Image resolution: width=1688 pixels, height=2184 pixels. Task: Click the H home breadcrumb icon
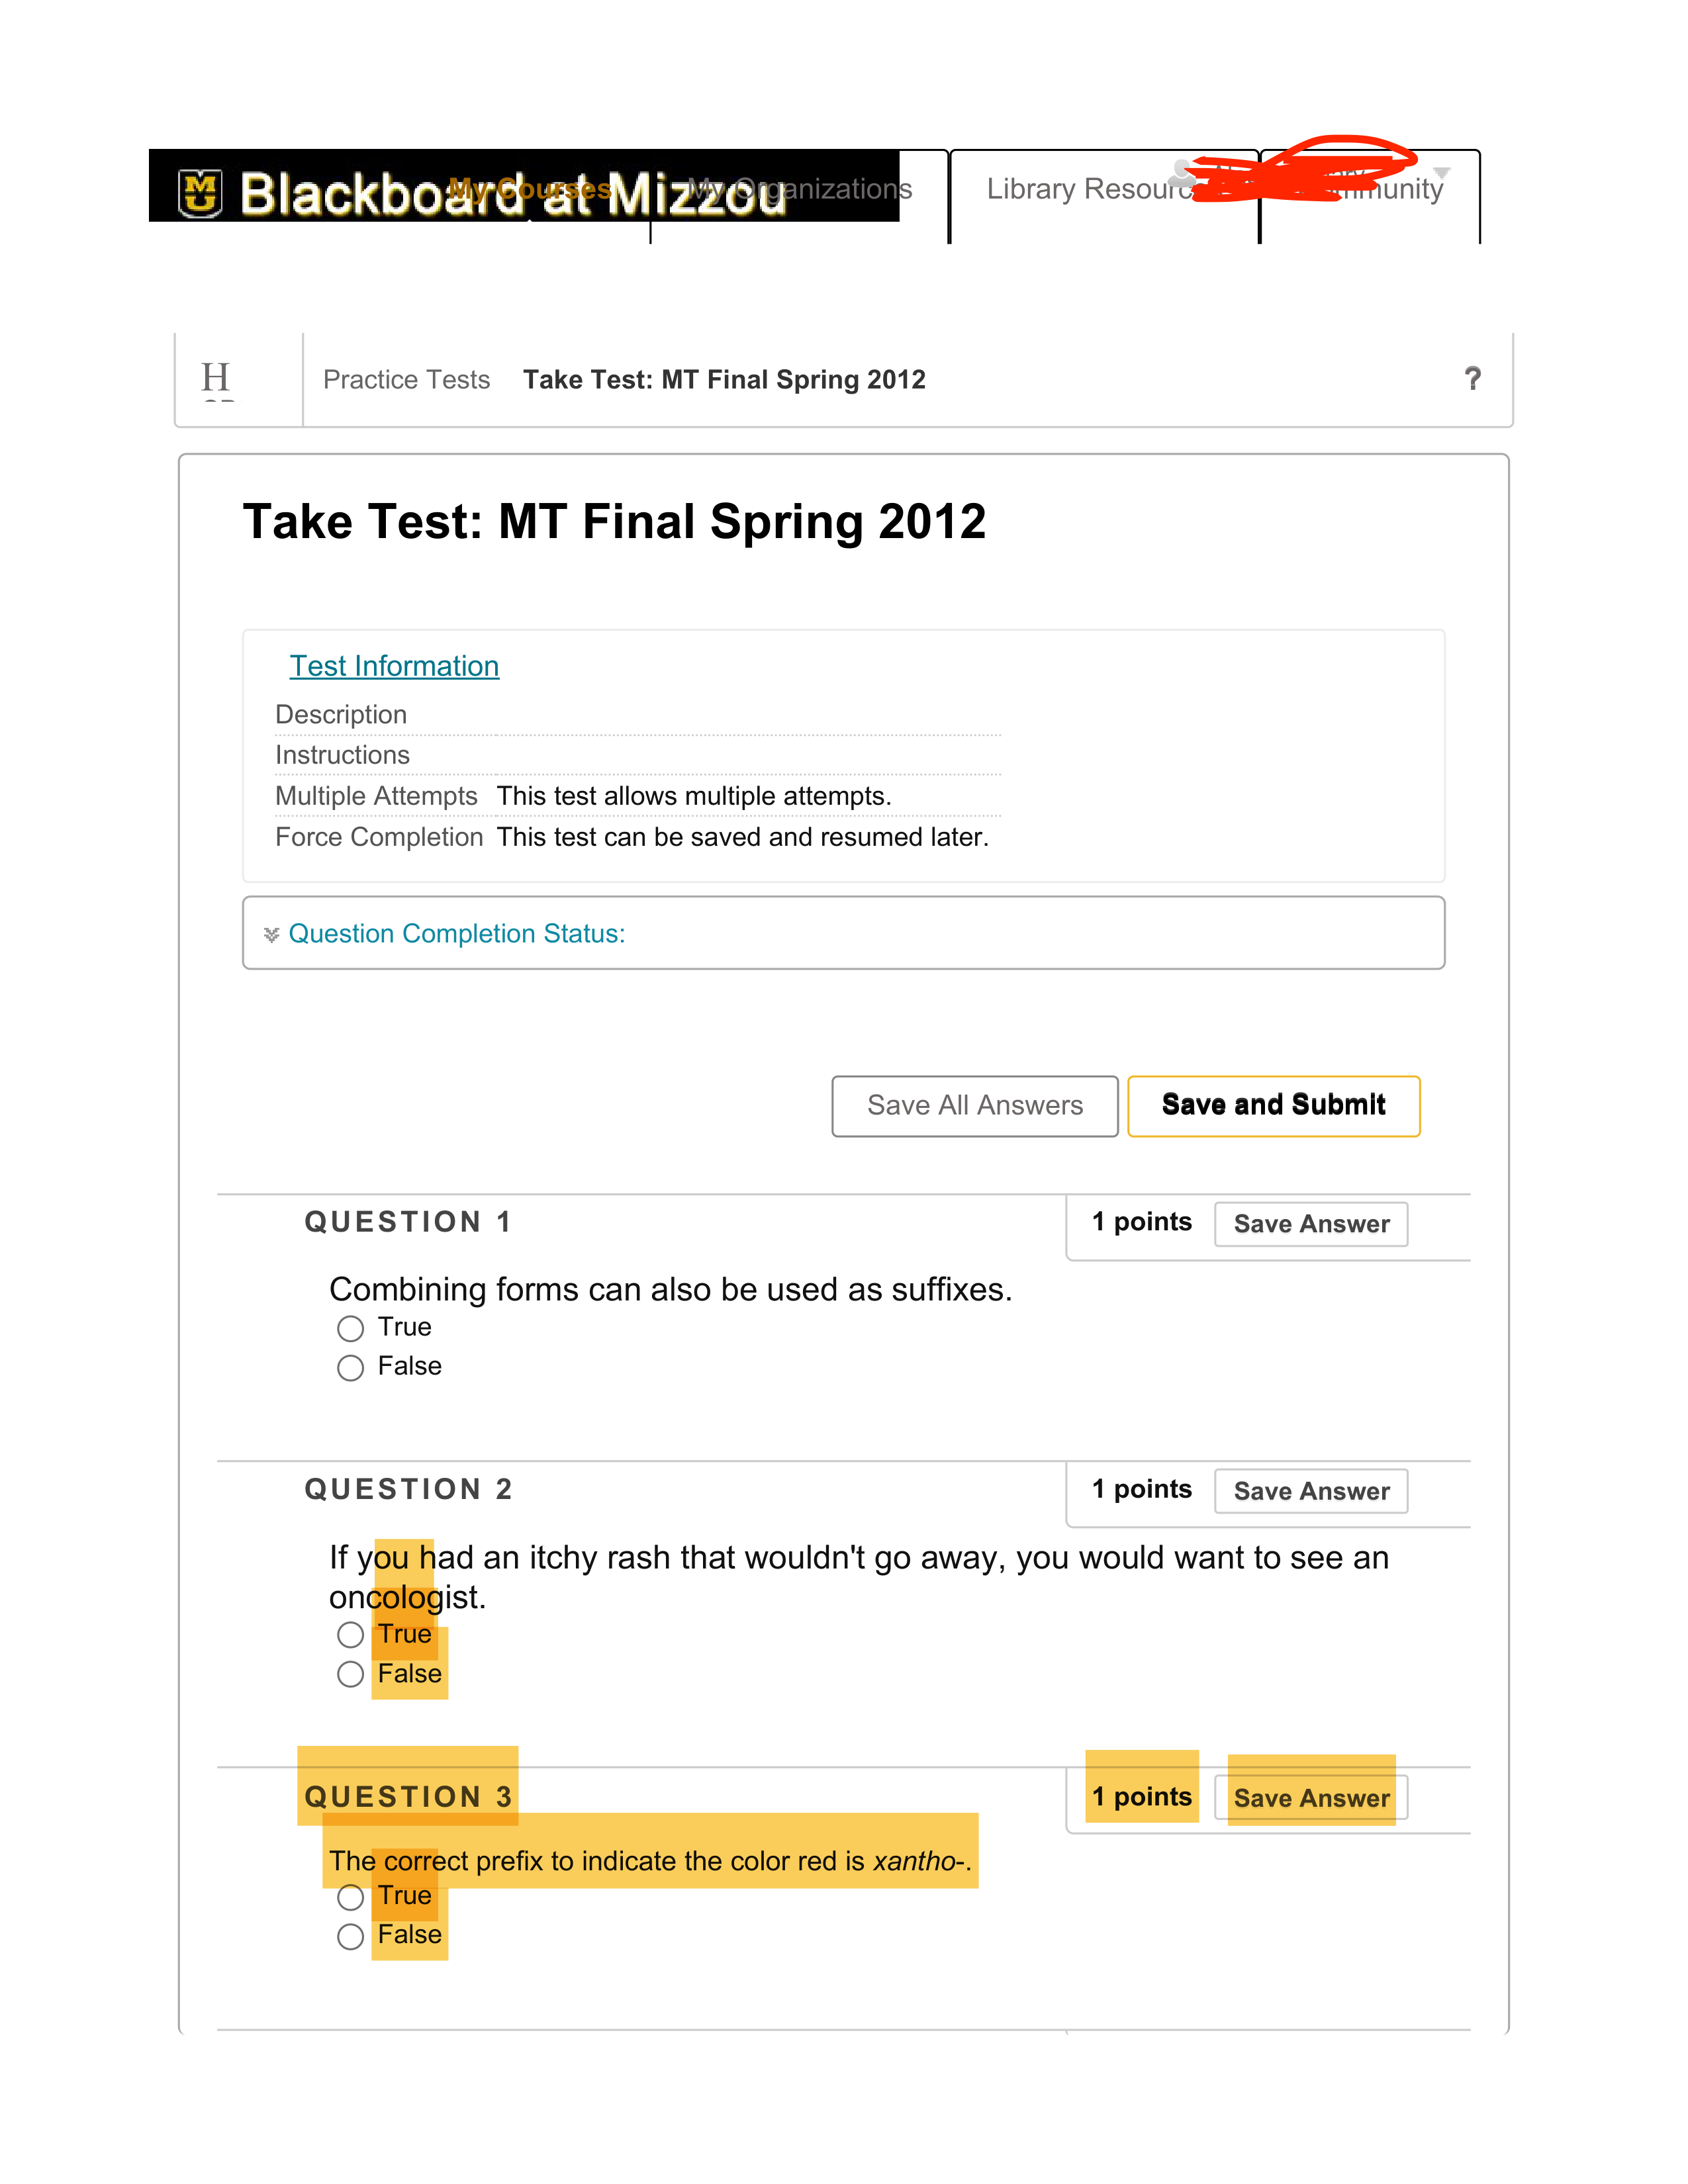[216, 379]
